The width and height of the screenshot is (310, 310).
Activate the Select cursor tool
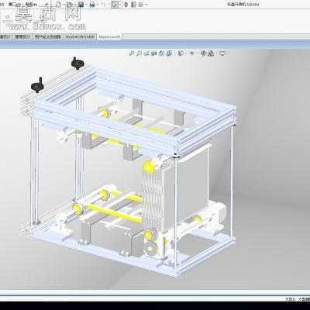(115, 5)
